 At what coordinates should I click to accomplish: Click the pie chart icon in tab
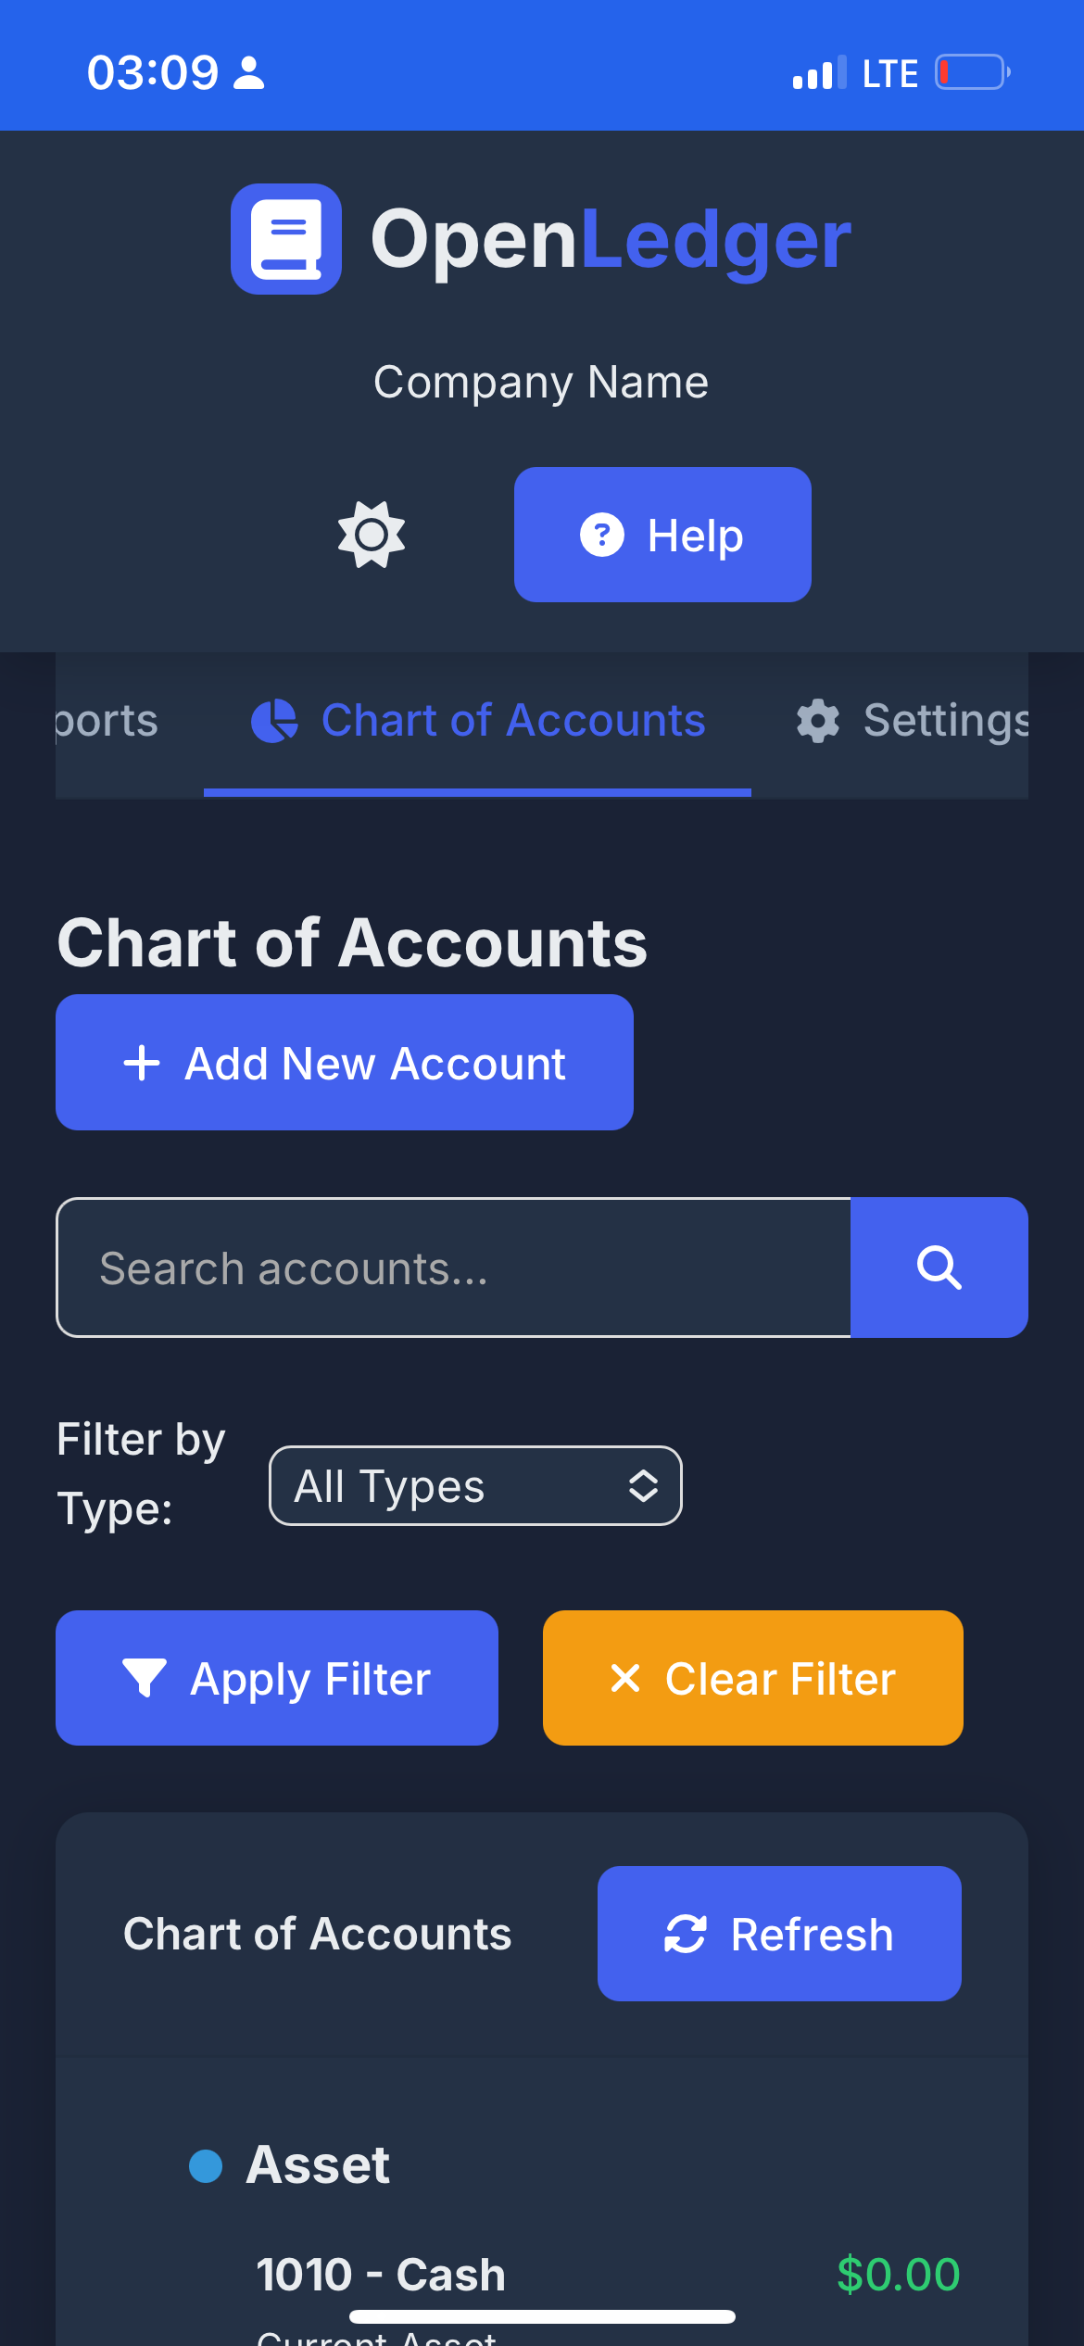coord(274,721)
